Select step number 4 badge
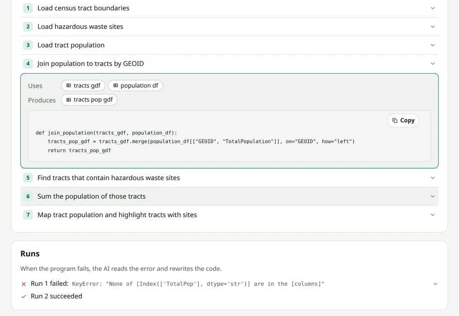 tap(28, 64)
